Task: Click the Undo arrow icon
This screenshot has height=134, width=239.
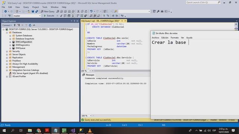Action: (x=91, y=12)
